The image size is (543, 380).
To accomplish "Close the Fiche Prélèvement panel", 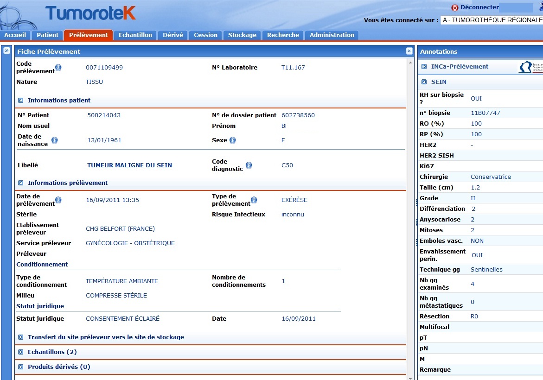I will [x=409, y=51].
